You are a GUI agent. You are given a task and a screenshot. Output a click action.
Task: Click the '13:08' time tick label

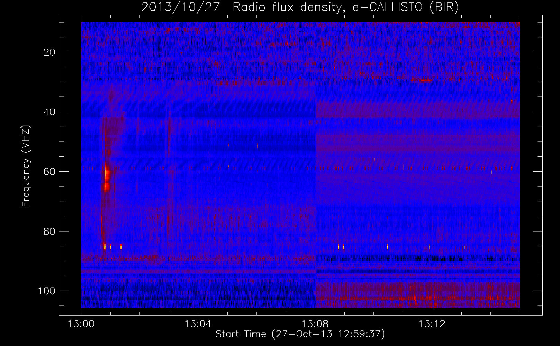[x=315, y=324]
